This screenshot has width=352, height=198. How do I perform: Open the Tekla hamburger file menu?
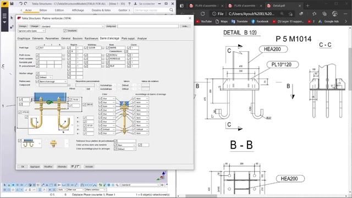coord(4,16)
